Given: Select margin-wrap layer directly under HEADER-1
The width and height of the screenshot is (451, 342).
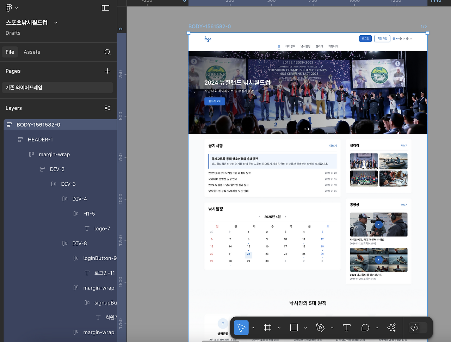Looking at the screenshot, I should [x=54, y=154].
